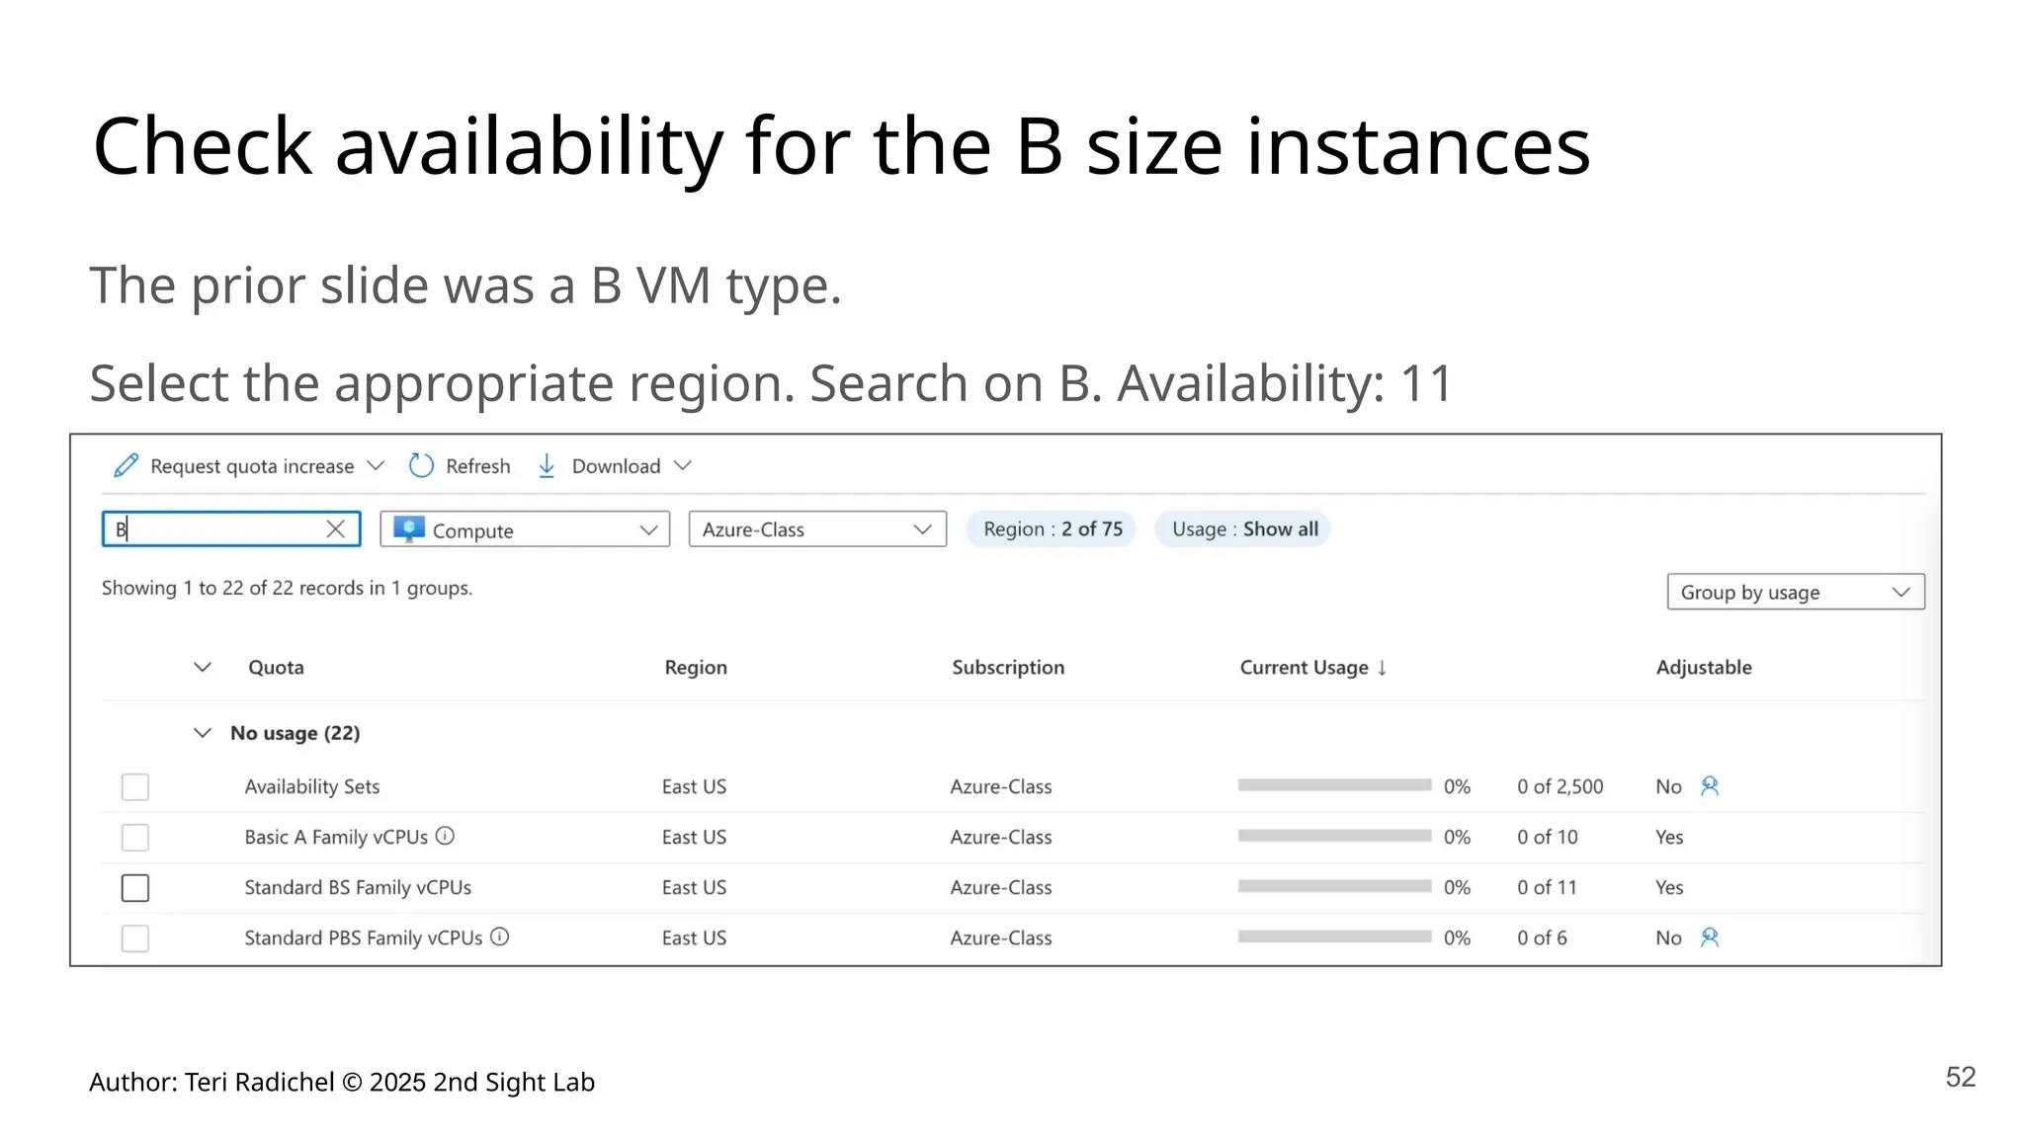Open the Usage : Show all filter
This screenshot has height=1138, width=2024.
(x=1243, y=529)
